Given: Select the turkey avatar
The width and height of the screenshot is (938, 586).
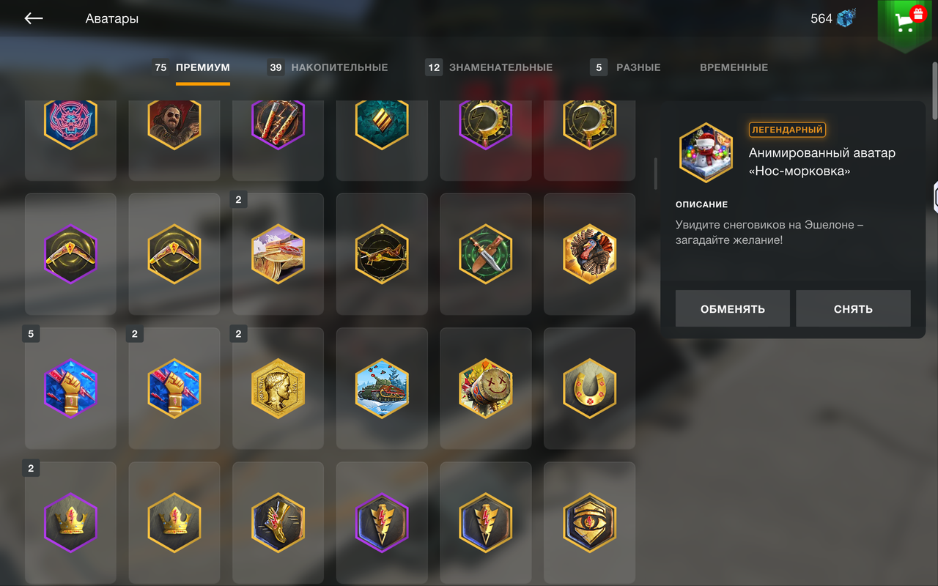Looking at the screenshot, I should click(589, 254).
